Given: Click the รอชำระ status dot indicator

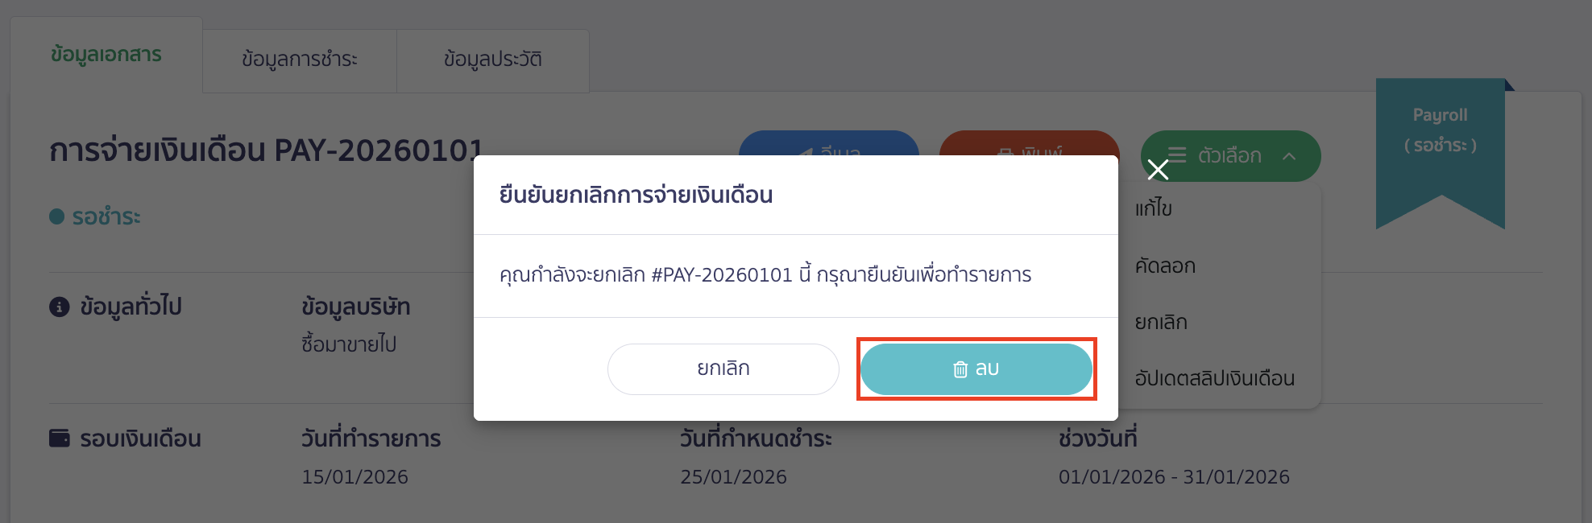Looking at the screenshot, I should coord(56,216).
